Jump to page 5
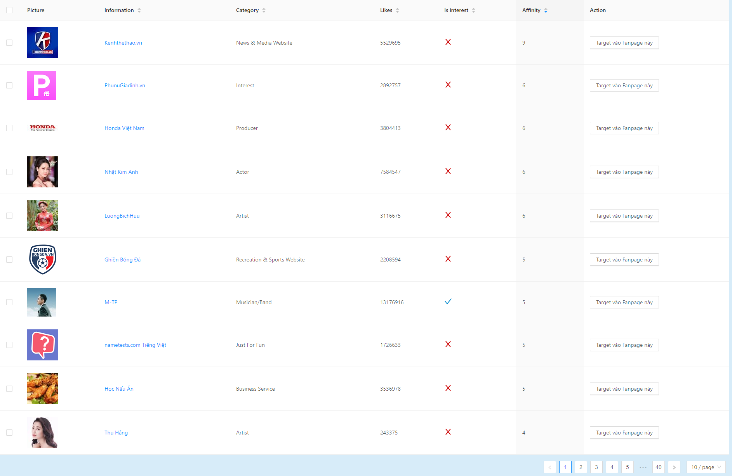The height and width of the screenshot is (476, 732). click(628, 467)
